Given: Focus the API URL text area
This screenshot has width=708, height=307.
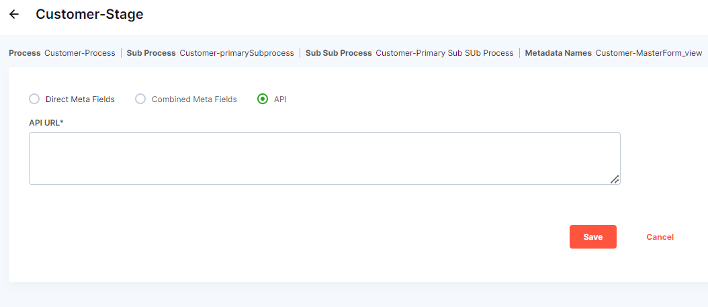Looking at the screenshot, I should (324, 158).
